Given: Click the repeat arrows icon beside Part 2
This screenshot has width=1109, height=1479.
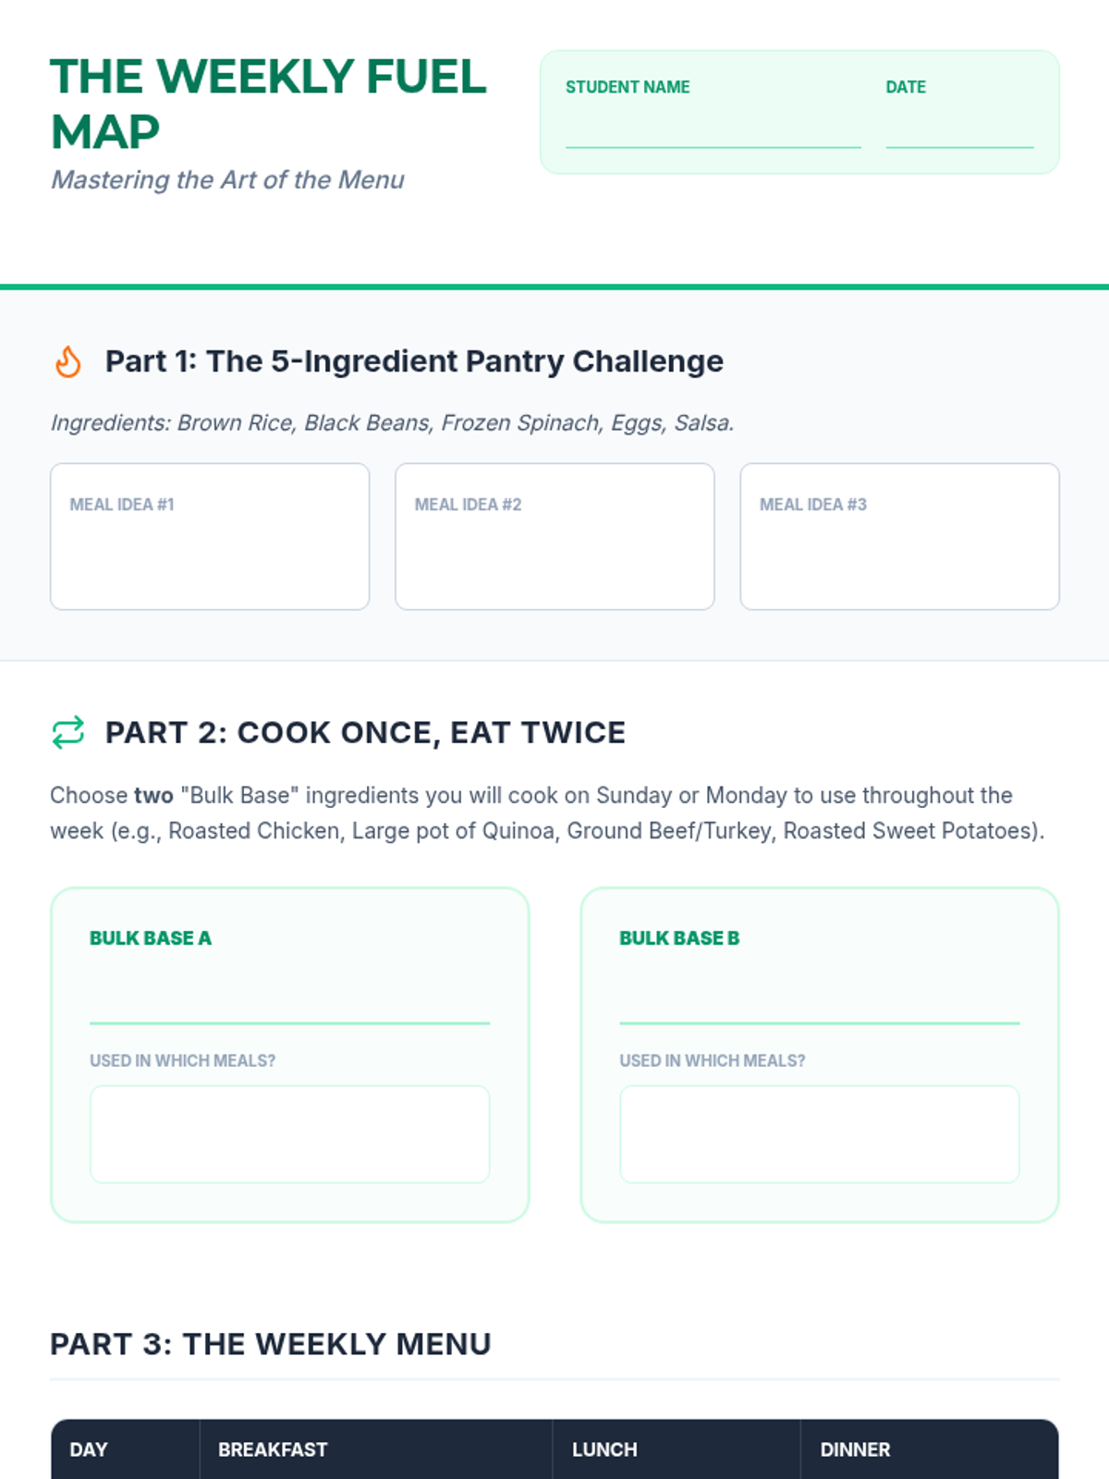Looking at the screenshot, I should pyautogui.click(x=67, y=732).
